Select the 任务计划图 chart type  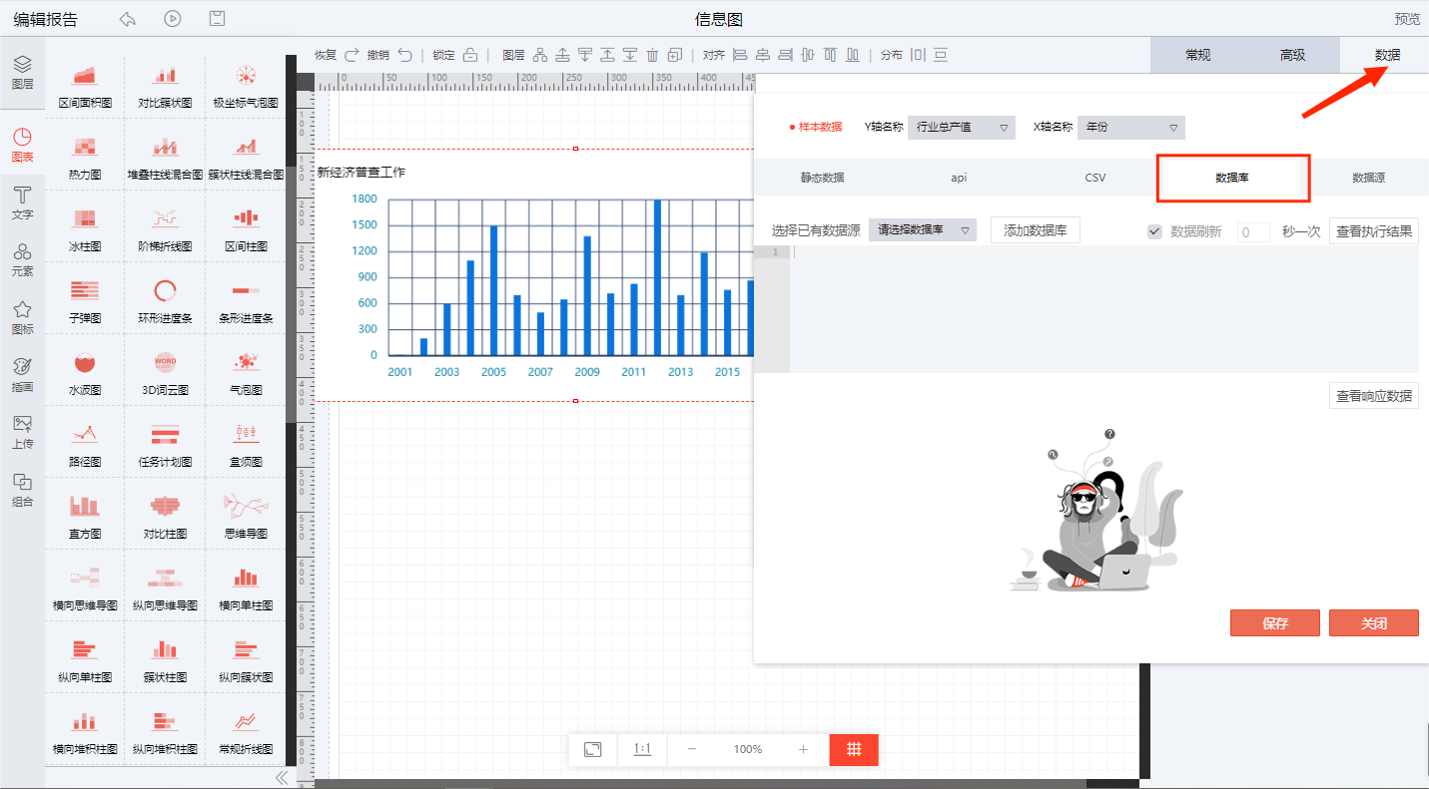165,445
